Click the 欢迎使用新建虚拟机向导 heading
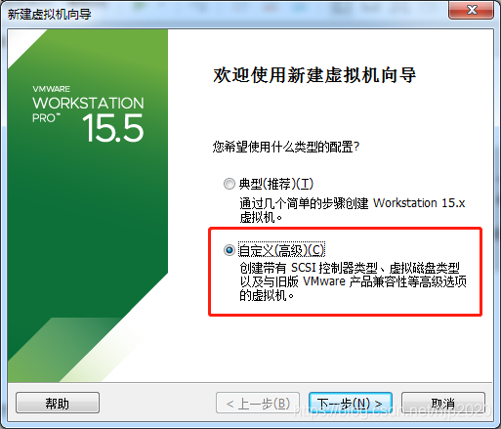This screenshot has height=429, width=501. click(314, 75)
